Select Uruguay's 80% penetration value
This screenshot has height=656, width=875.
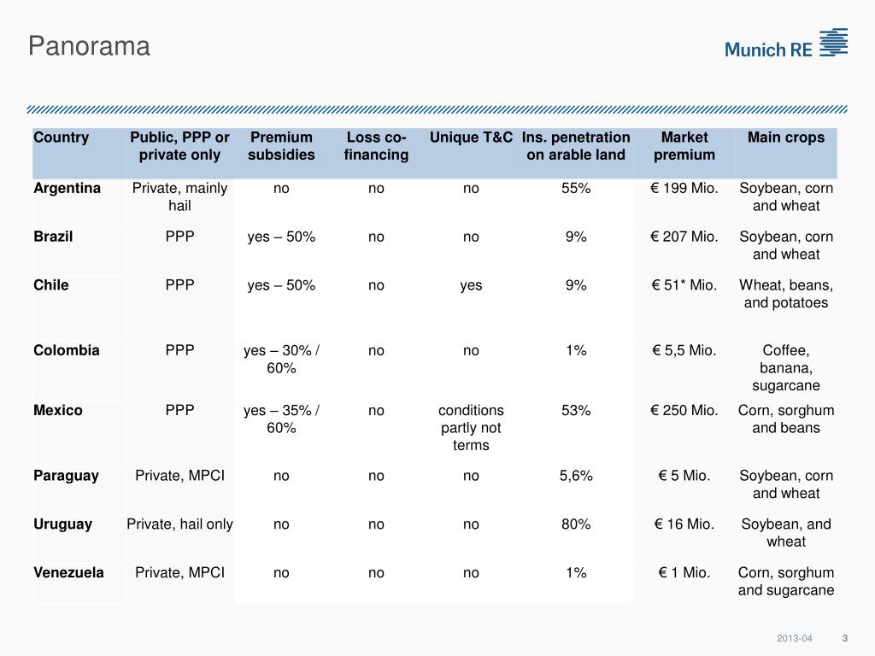[x=576, y=524]
